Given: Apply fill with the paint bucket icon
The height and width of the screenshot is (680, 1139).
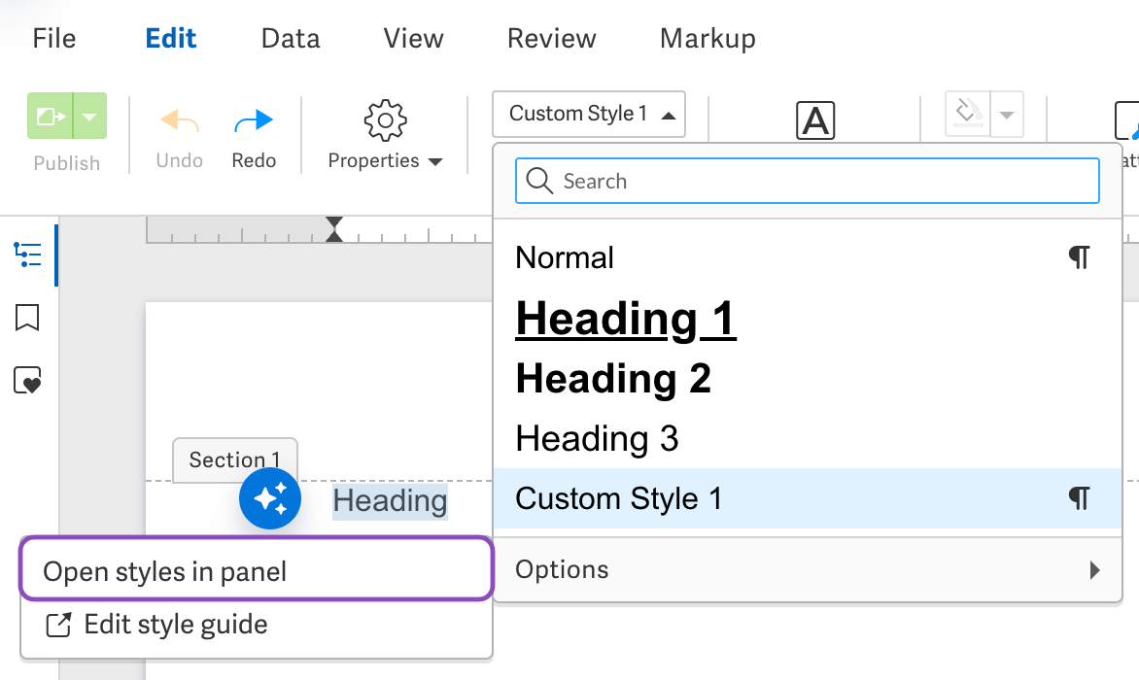Looking at the screenshot, I should [x=966, y=114].
